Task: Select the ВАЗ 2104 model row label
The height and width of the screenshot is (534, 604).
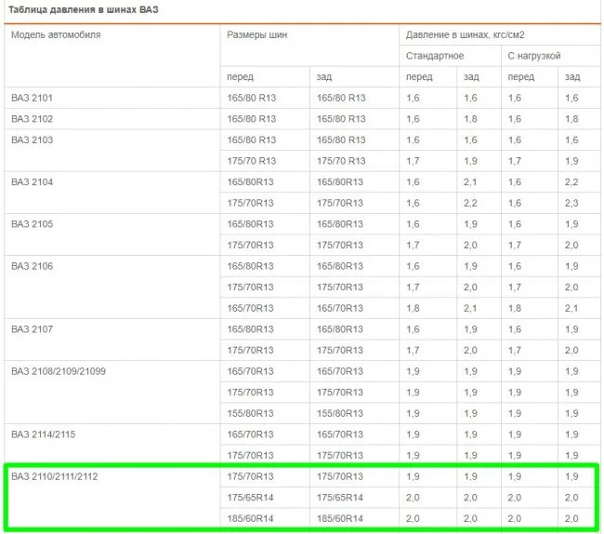Action: 33,181
